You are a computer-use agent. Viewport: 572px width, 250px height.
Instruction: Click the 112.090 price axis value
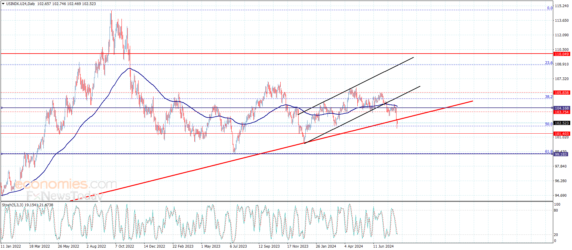pos(562,35)
